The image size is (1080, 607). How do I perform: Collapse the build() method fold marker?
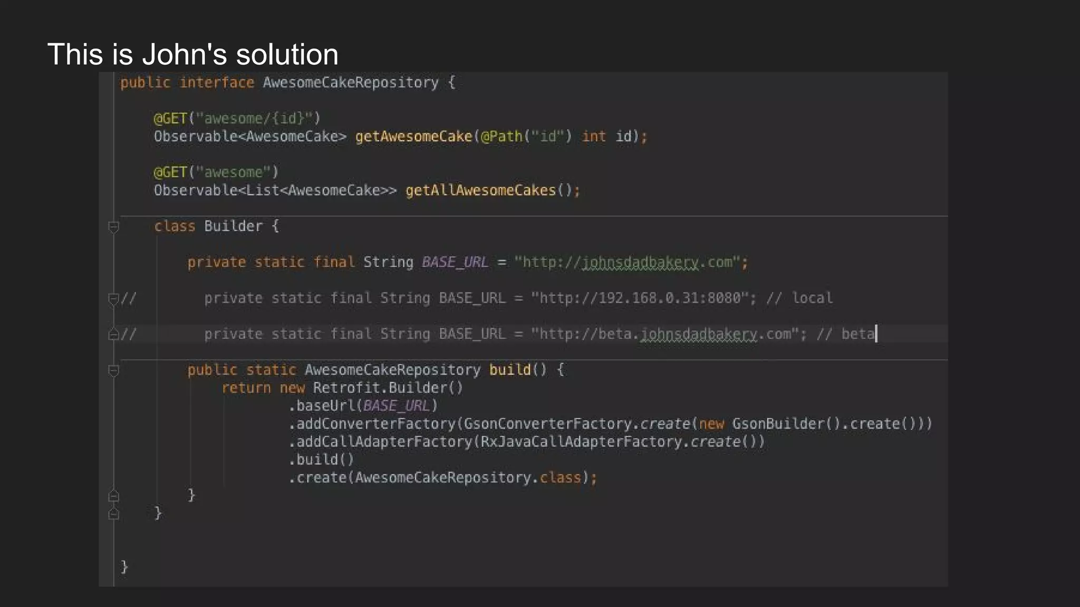[113, 371]
